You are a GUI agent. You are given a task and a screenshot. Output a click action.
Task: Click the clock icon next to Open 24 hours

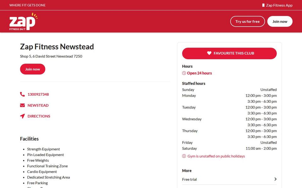coord(184,73)
